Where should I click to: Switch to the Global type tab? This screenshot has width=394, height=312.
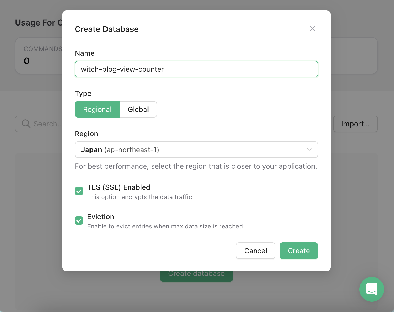pos(138,109)
